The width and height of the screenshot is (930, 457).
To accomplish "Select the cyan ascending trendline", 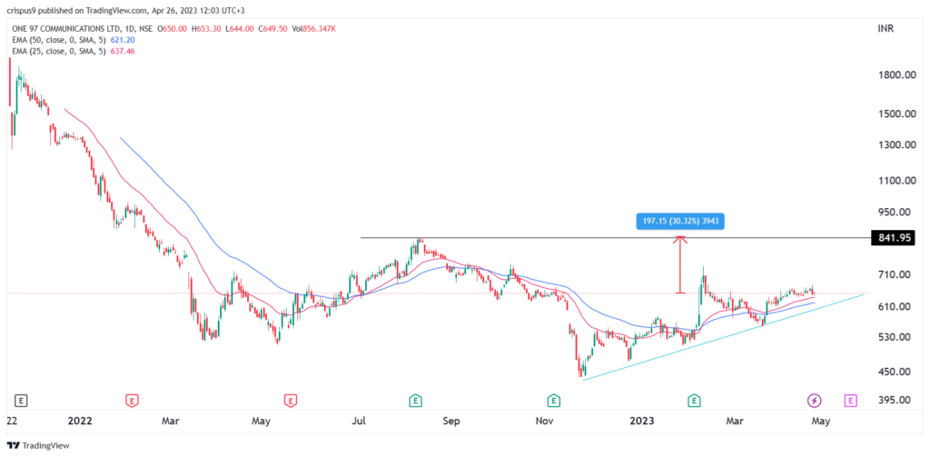I will tap(724, 336).
